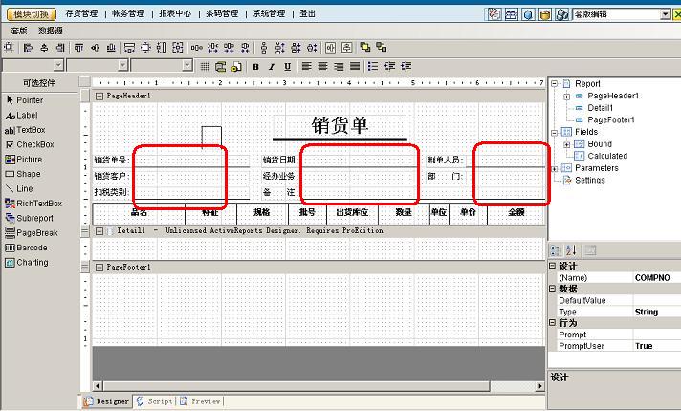Screen dimensions: 681x411
Task: Click the Bold formatting button
Action: click(256, 66)
